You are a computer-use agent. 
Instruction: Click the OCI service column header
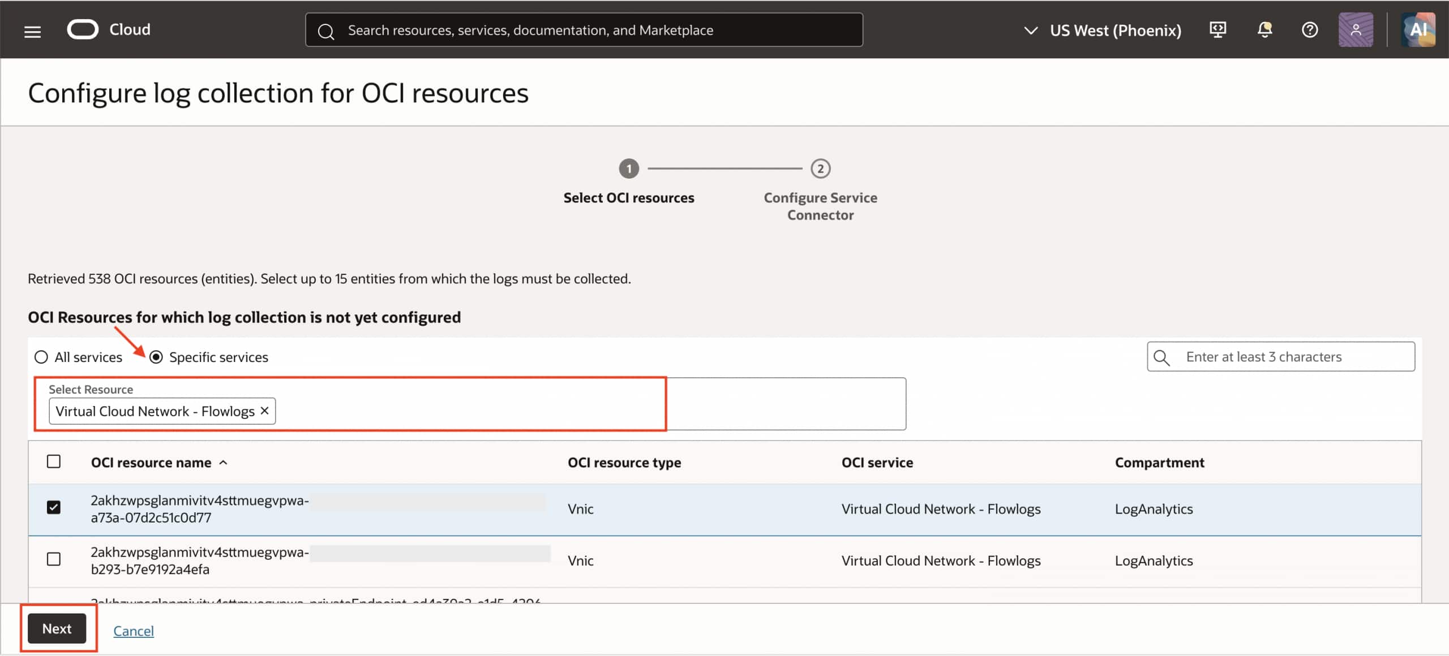pos(877,463)
